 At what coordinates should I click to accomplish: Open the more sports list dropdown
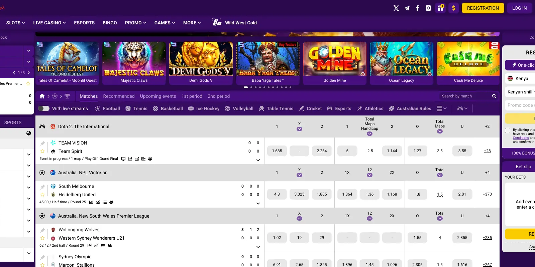click(442, 108)
